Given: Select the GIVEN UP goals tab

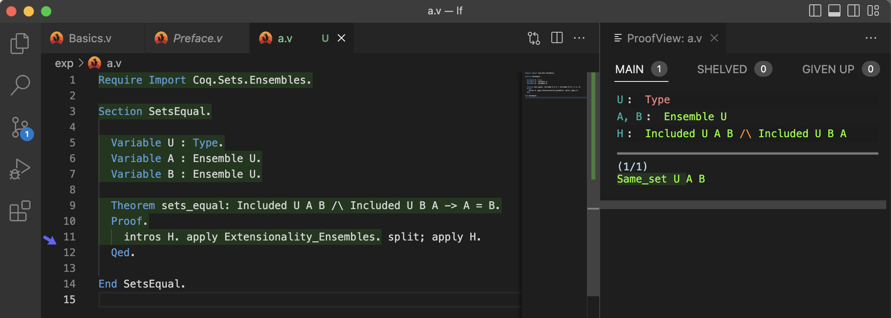Looking at the screenshot, I should [841, 69].
